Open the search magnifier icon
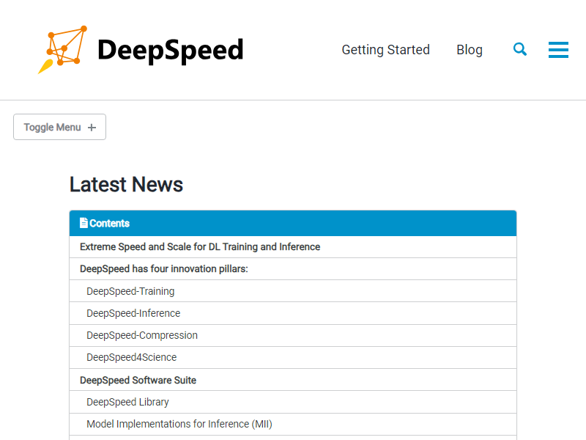Image resolution: width=586 pixels, height=440 pixels. click(520, 49)
